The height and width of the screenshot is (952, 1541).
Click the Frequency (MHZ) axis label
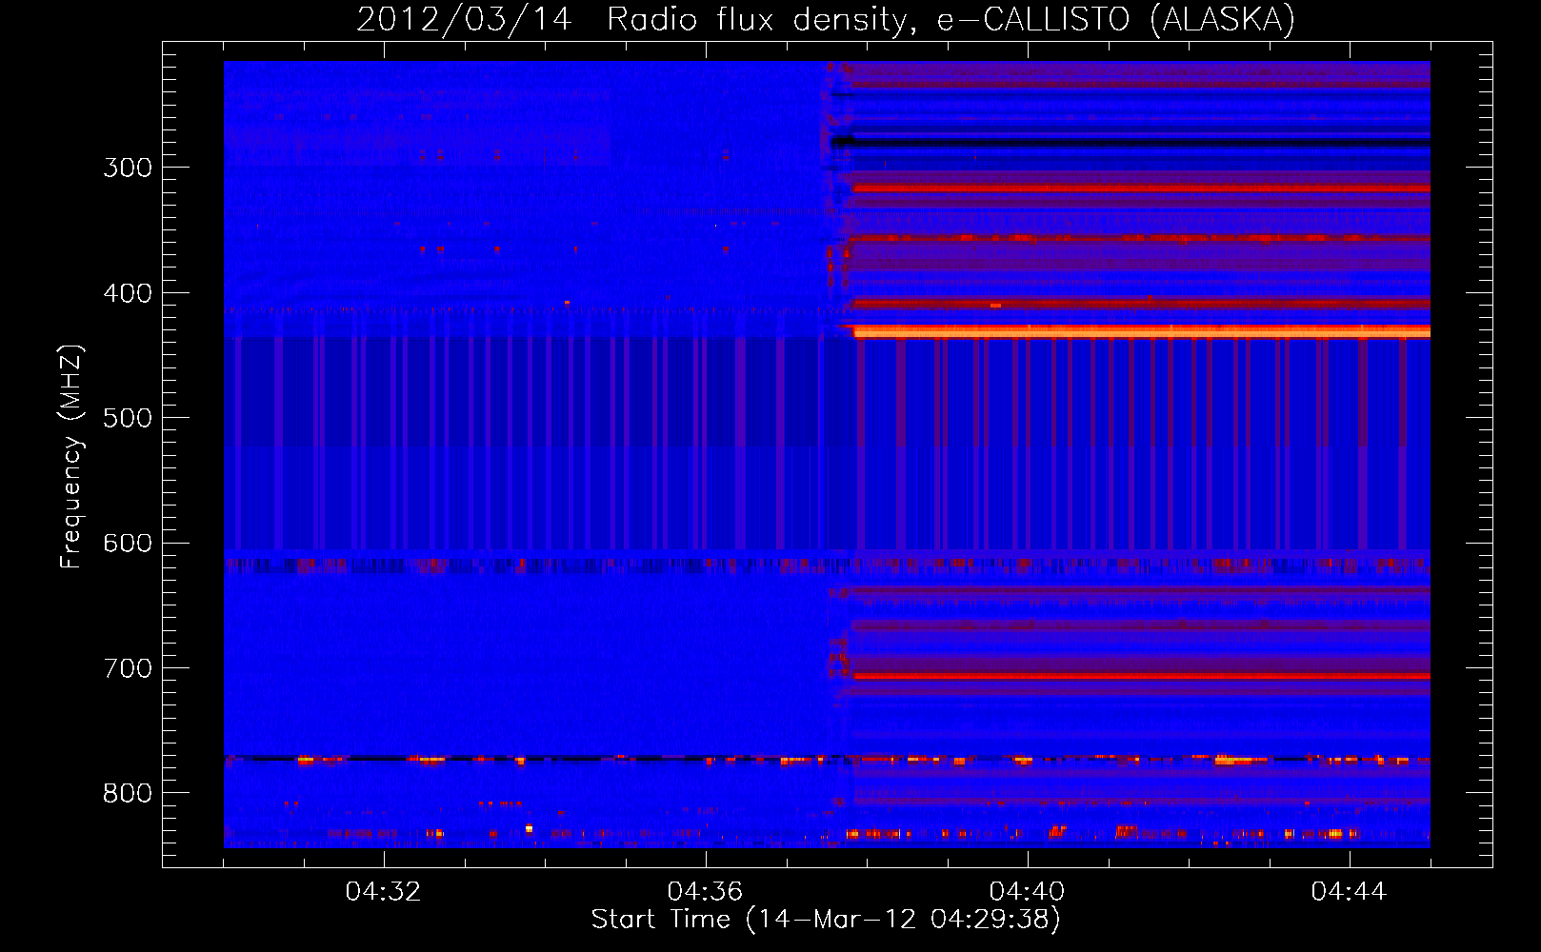(x=71, y=457)
